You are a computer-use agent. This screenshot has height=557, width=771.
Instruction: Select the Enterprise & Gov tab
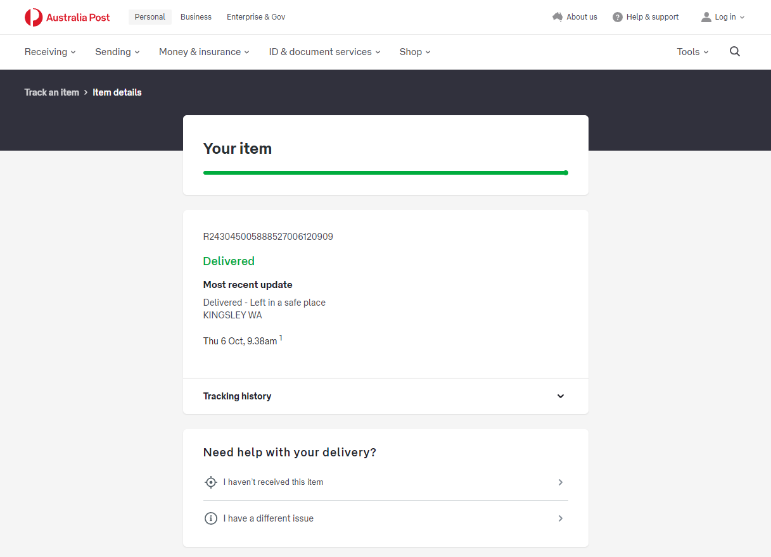[256, 17]
